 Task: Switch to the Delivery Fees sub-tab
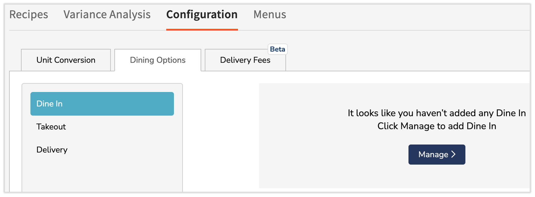point(245,60)
